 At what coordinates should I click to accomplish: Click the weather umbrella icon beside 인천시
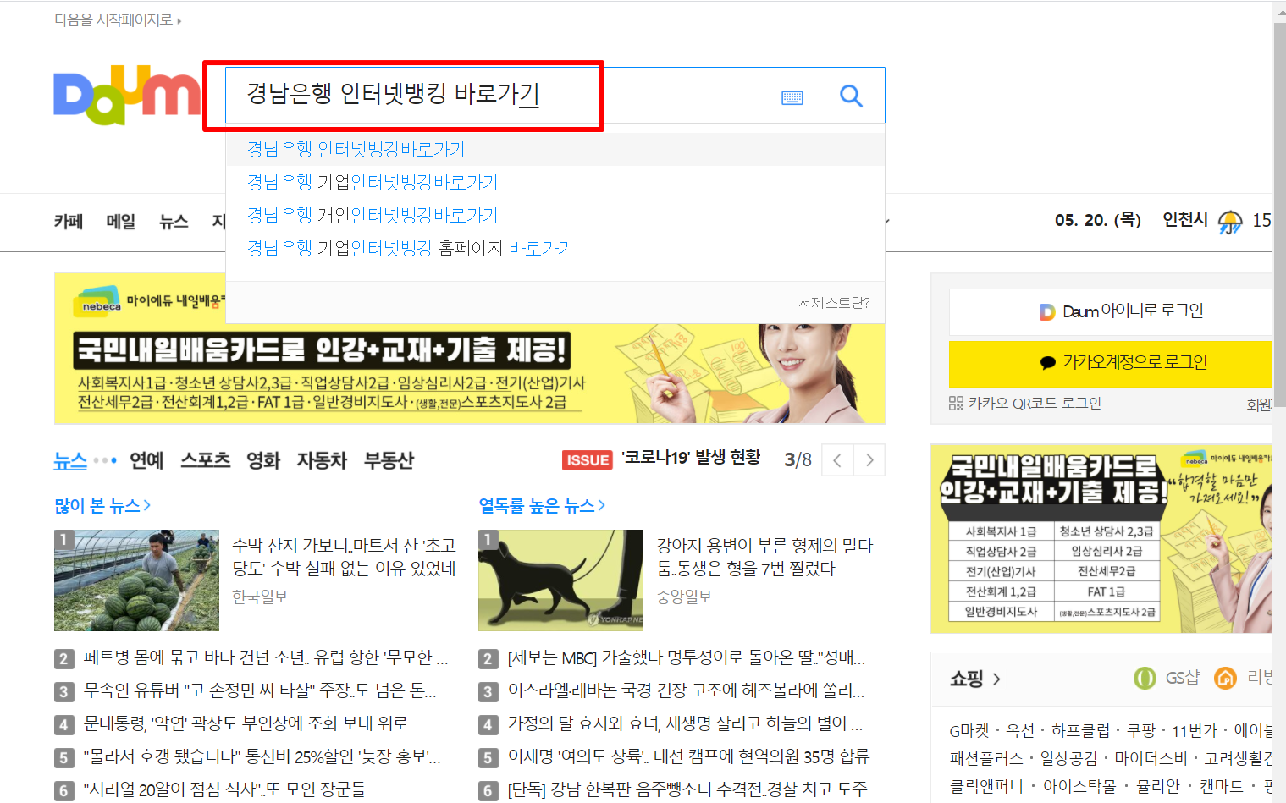pos(1230,222)
